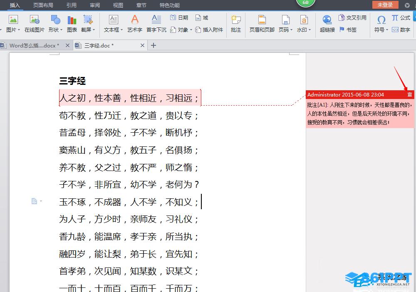Add a new 批注 comment
416x292 pixels.
tap(236, 23)
